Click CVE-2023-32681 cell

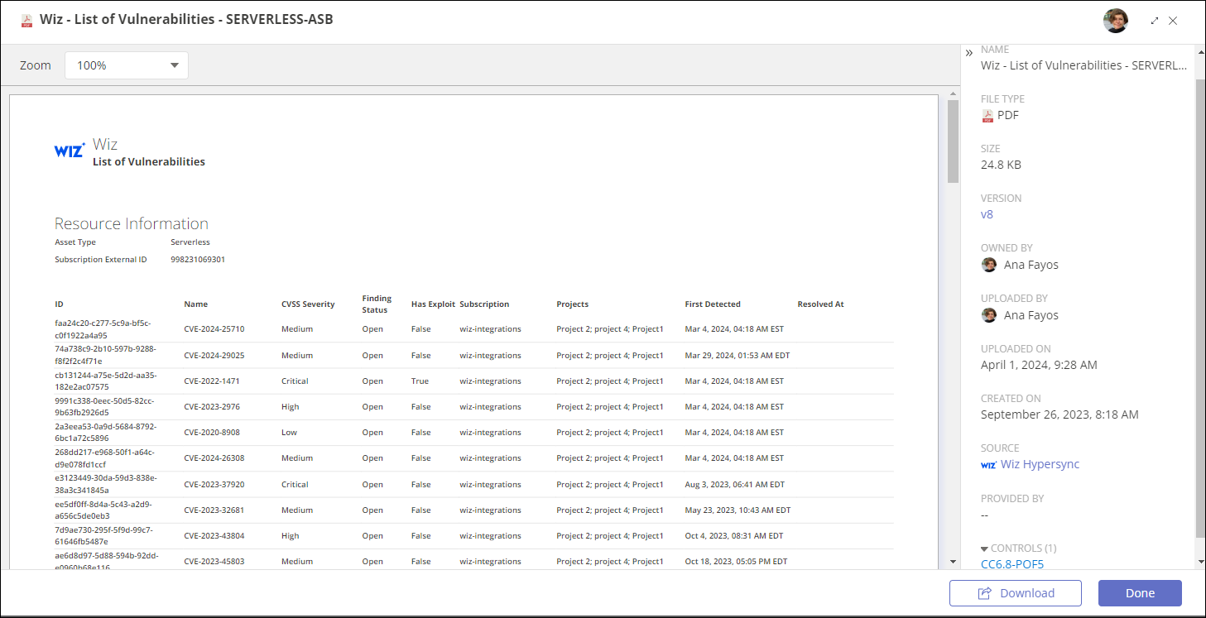pos(214,510)
